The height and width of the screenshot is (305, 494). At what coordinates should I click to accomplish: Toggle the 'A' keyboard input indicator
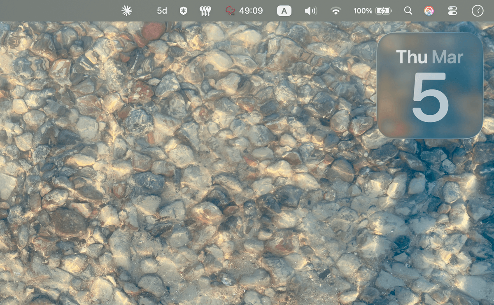pos(284,11)
